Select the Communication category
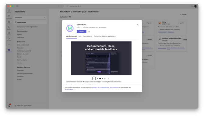Viewport: 204px width, 116px height. (22, 60)
